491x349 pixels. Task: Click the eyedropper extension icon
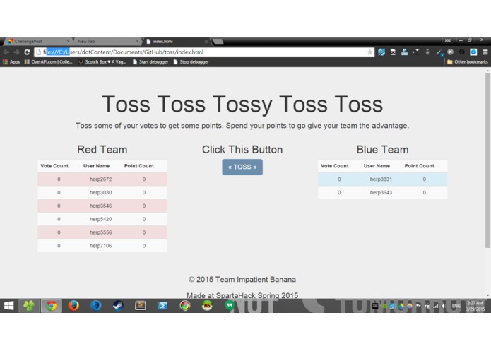pos(439,52)
